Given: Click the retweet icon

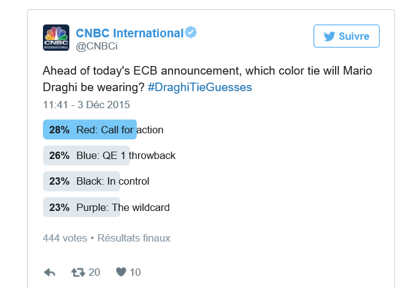Looking at the screenshot, I should tap(78, 272).
